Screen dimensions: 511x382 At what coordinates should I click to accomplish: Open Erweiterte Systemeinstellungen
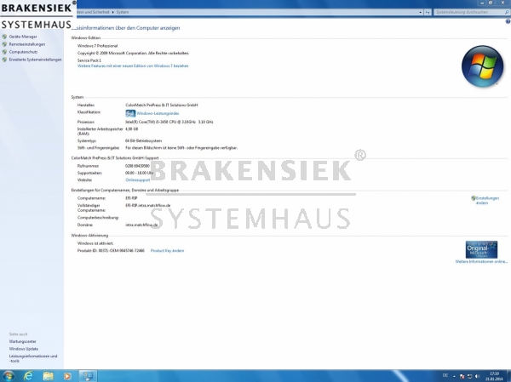35,60
